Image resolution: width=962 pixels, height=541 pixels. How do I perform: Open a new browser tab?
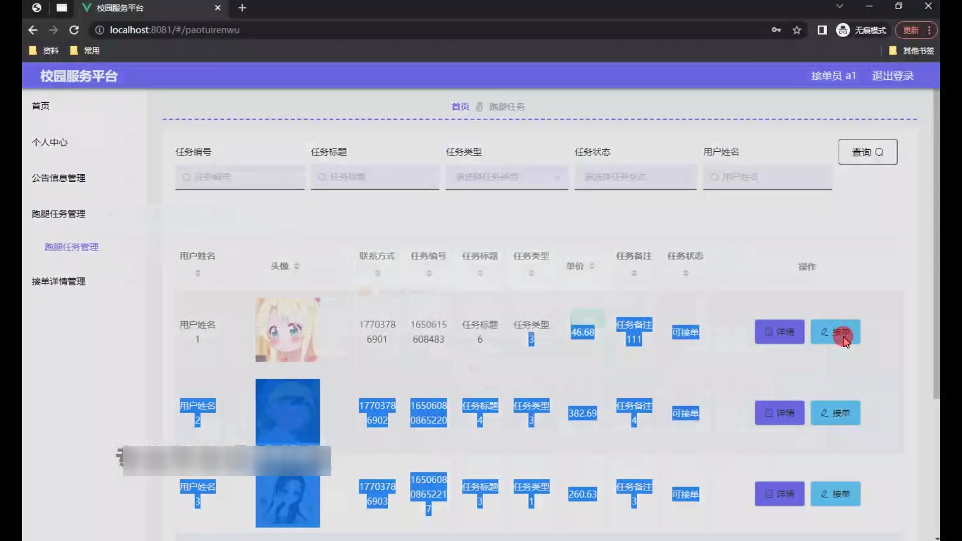coord(242,8)
